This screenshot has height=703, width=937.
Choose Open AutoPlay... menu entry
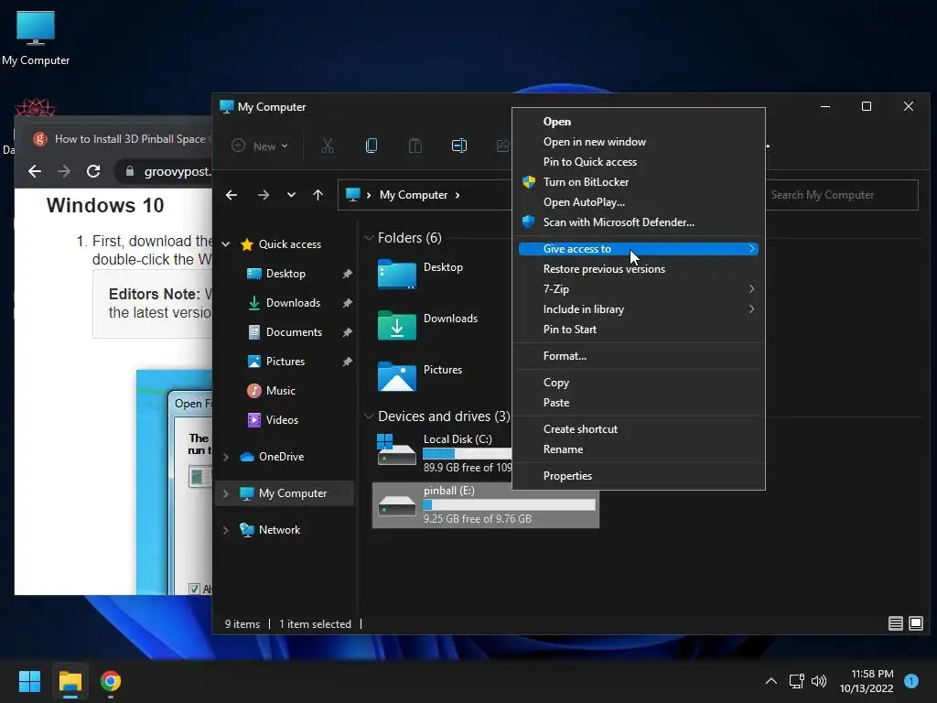tap(639, 202)
